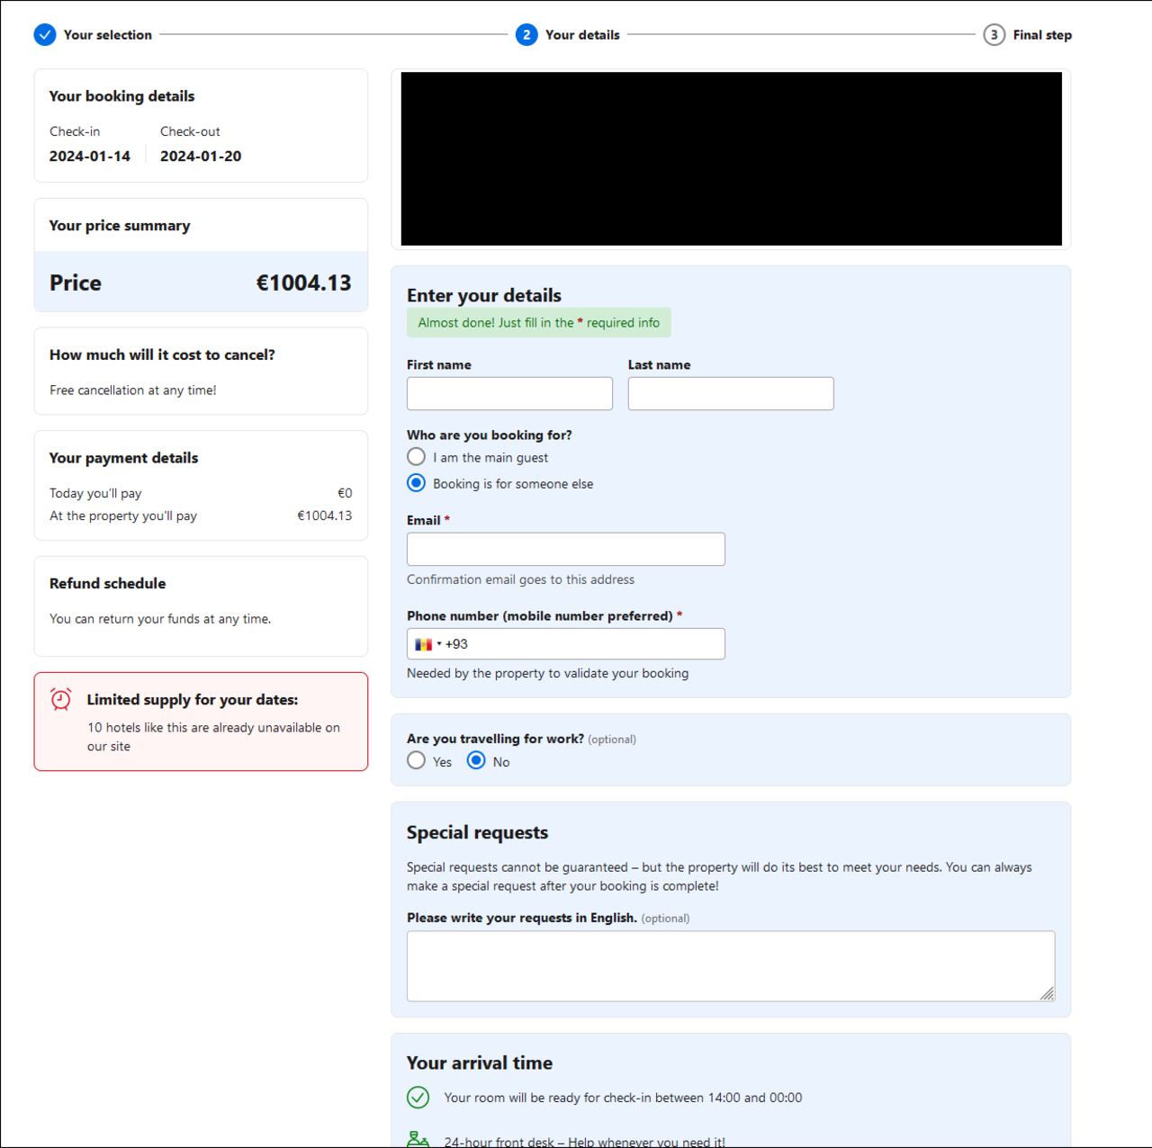Screen dimensions: 1152x1148
Task: Click the First name input field
Action: [509, 394]
